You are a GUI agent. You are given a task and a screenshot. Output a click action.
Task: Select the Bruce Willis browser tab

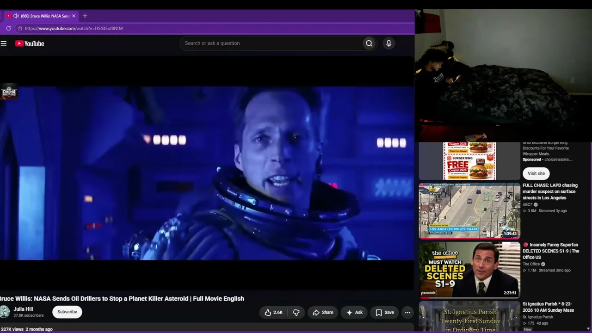pyautogui.click(x=42, y=16)
